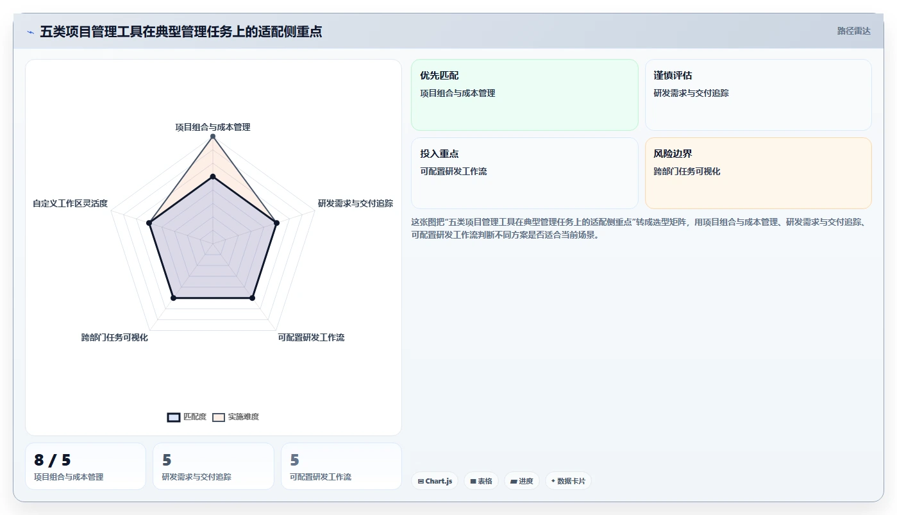Screen dimensions: 897x515
Task: Click 可配置研发工作流 text in 投入重点 card
Action: point(453,171)
